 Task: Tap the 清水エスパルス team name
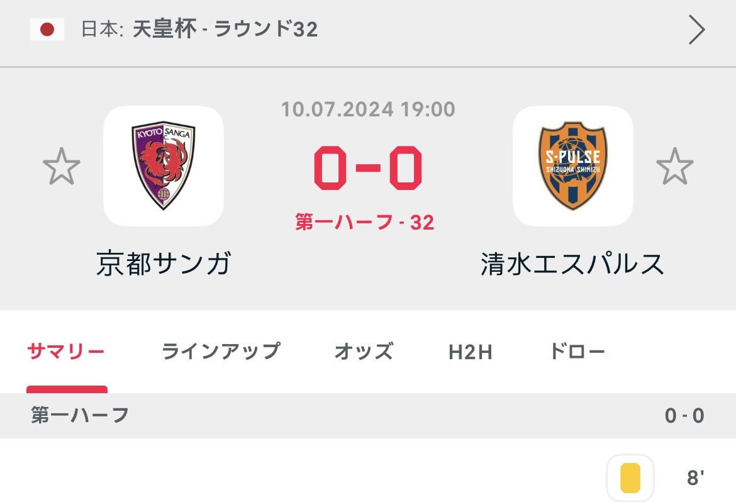[572, 264]
